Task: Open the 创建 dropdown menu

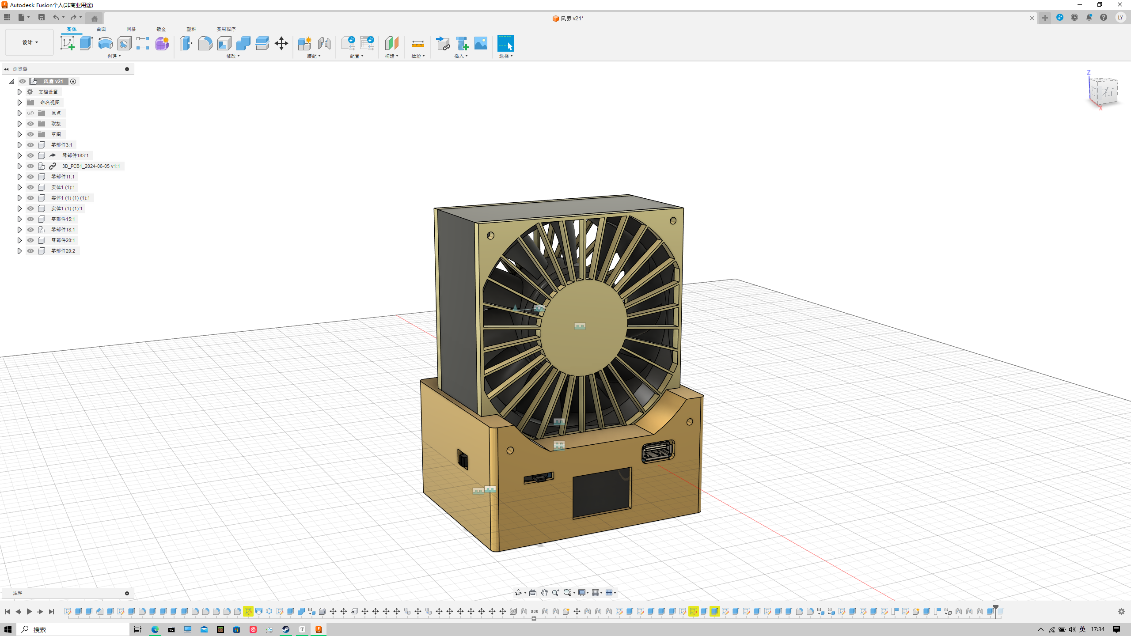Action: click(x=114, y=56)
